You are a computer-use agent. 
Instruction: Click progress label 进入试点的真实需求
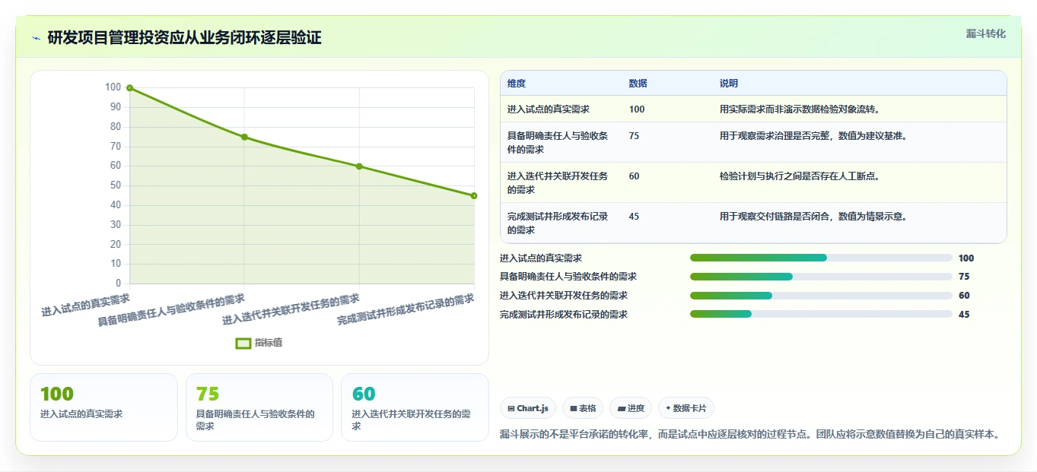click(x=541, y=258)
